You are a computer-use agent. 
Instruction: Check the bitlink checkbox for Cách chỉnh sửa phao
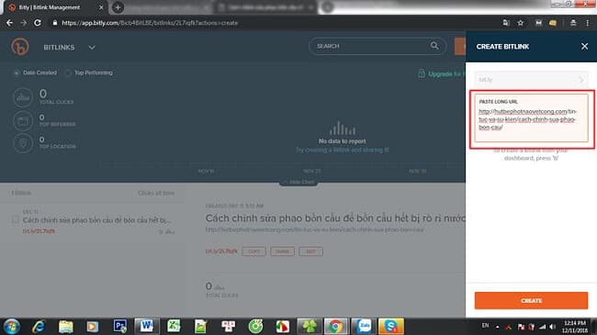click(x=16, y=220)
